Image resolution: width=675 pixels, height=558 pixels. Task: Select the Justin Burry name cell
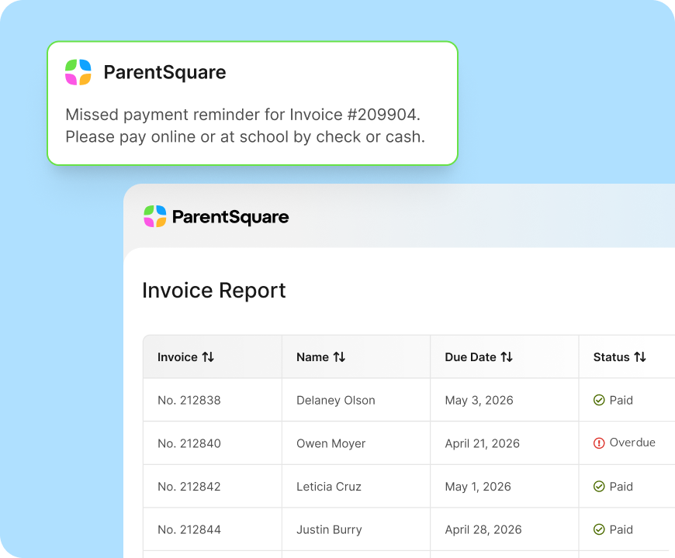(356, 529)
